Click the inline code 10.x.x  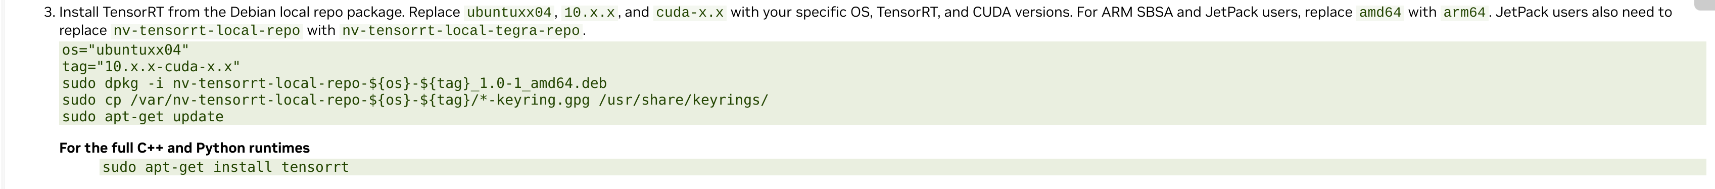589,13
